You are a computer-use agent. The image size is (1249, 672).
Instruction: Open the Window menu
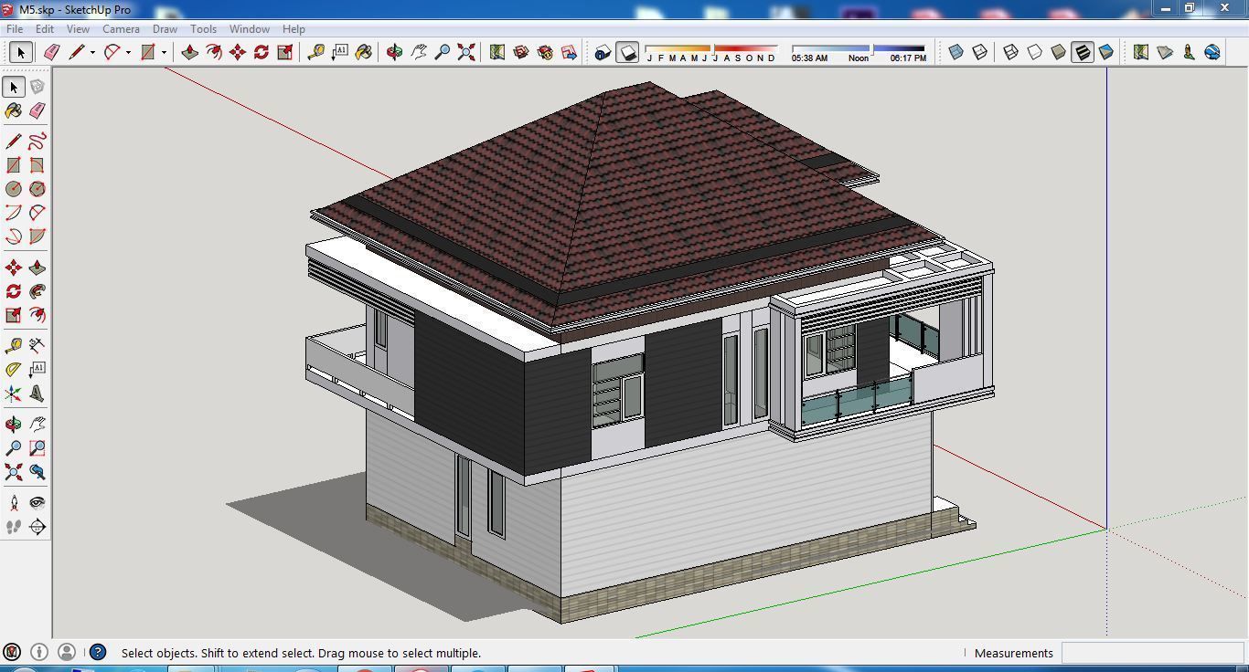tap(249, 29)
